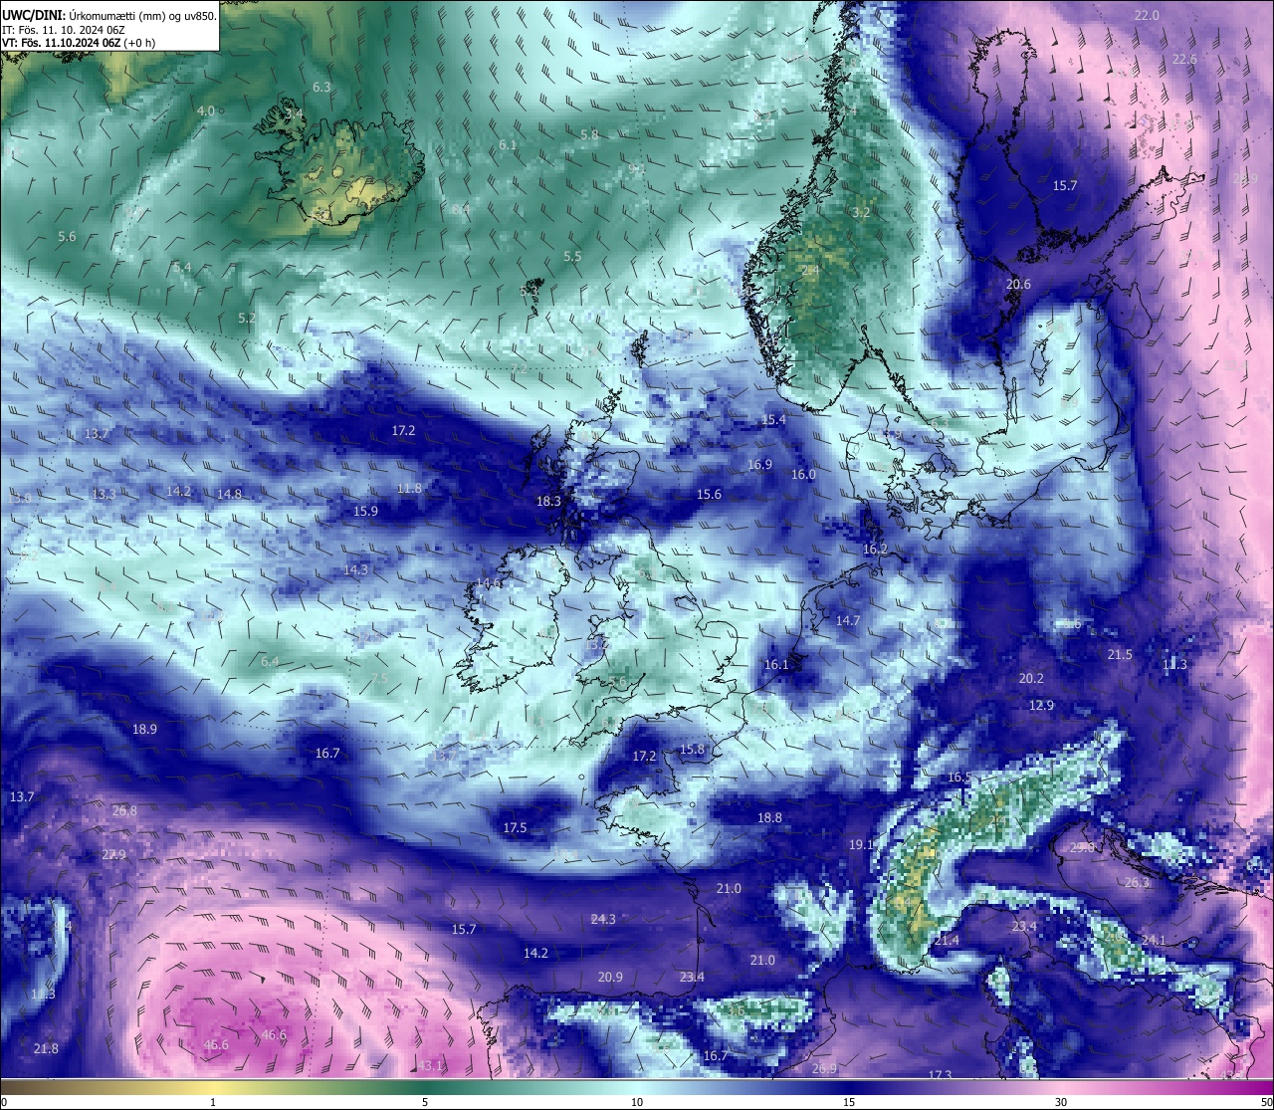1274x1110 pixels.
Task: Click the 11.8 value label
Action: 409,488
